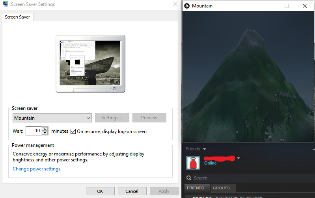315x198 pixels.
Task: Click the magnifier icon in friends search
Action: [188, 178]
